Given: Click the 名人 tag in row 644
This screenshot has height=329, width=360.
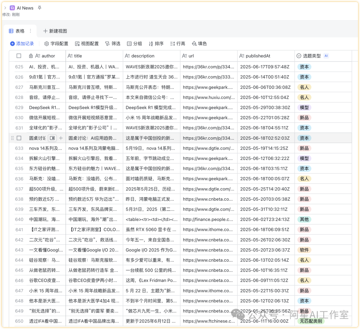Looking at the screenshot, I should click(304, 260).
